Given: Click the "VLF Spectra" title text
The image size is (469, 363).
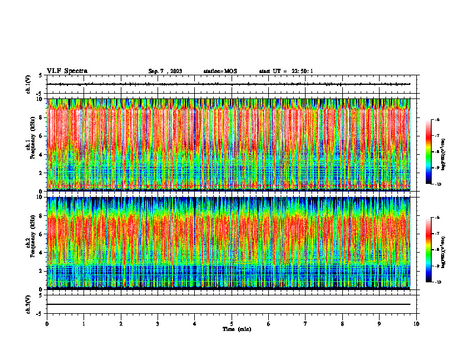Looking at the screenshot, I should pos(67,71).
